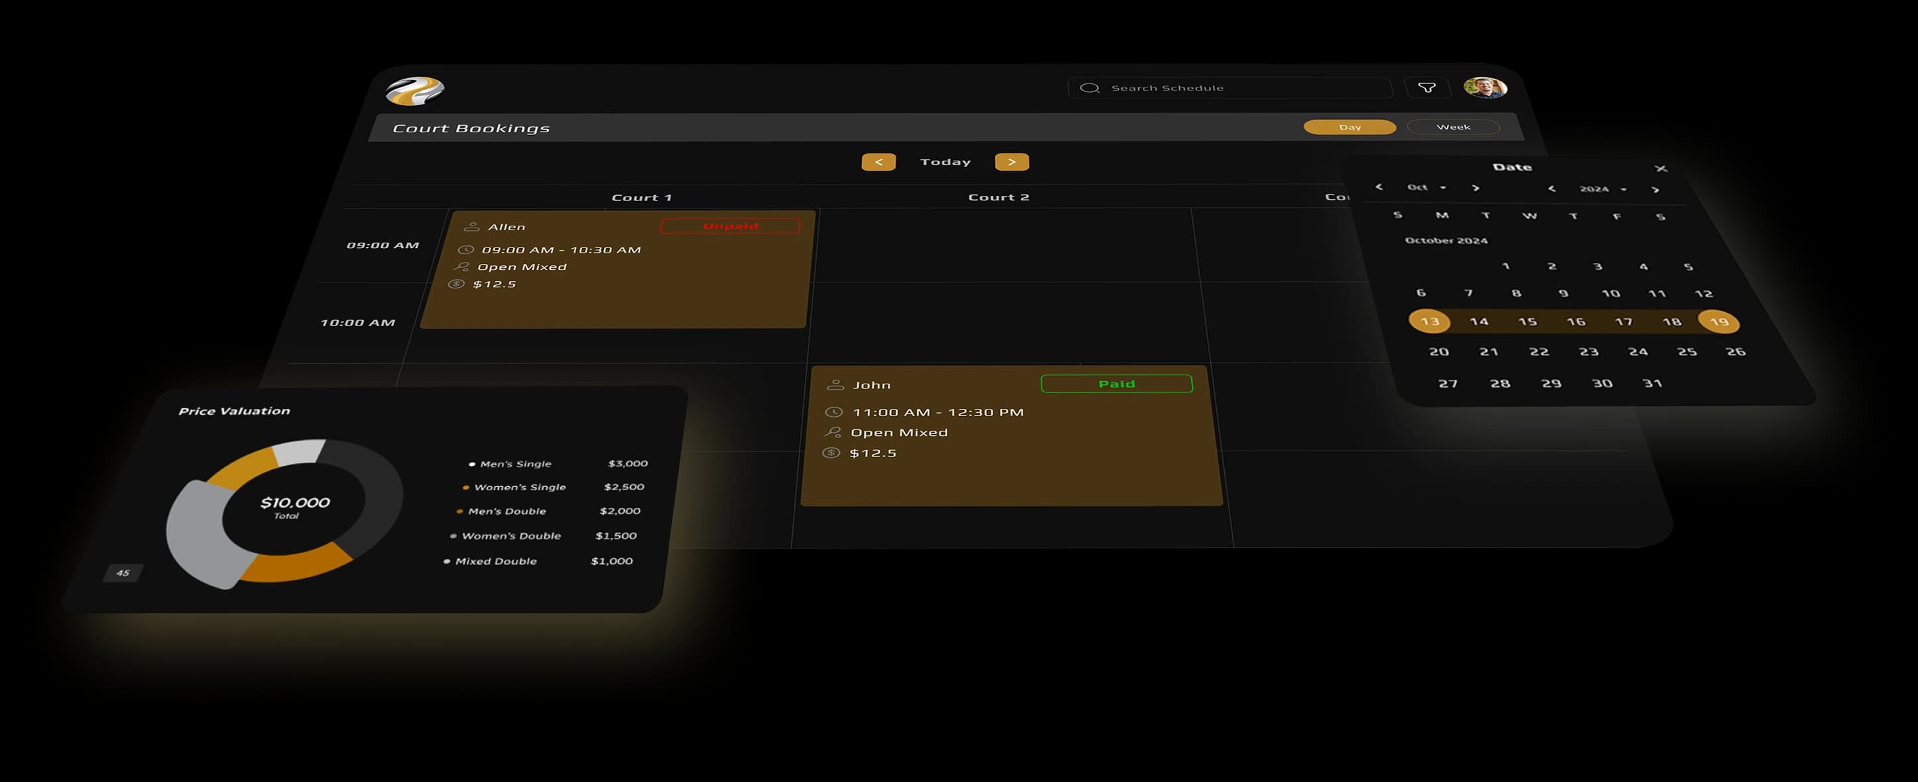Select the Court 1 column header

[x=642, y=197]
